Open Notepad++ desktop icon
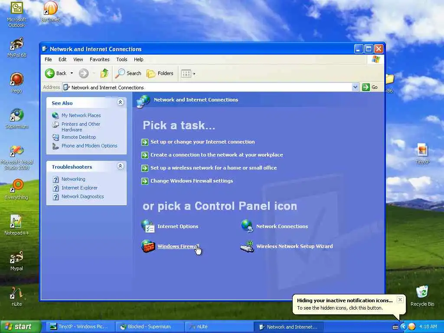The width and height of the screenshot is (444, 333). [17, 225]
